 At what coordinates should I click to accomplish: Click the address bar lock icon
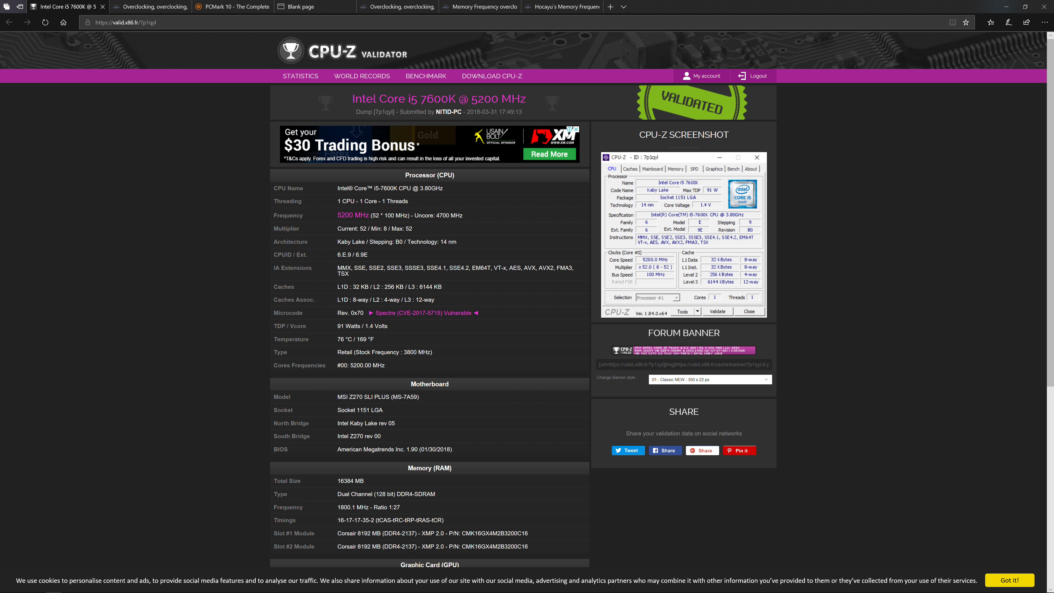click(87, 23)
